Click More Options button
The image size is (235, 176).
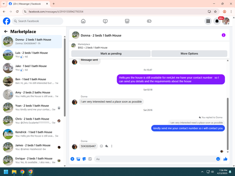click(189, 54)
